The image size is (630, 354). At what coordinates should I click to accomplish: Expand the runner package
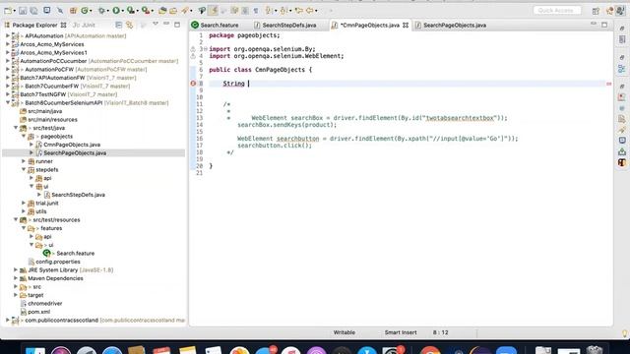pyautogui.click(x=24, y=161)
